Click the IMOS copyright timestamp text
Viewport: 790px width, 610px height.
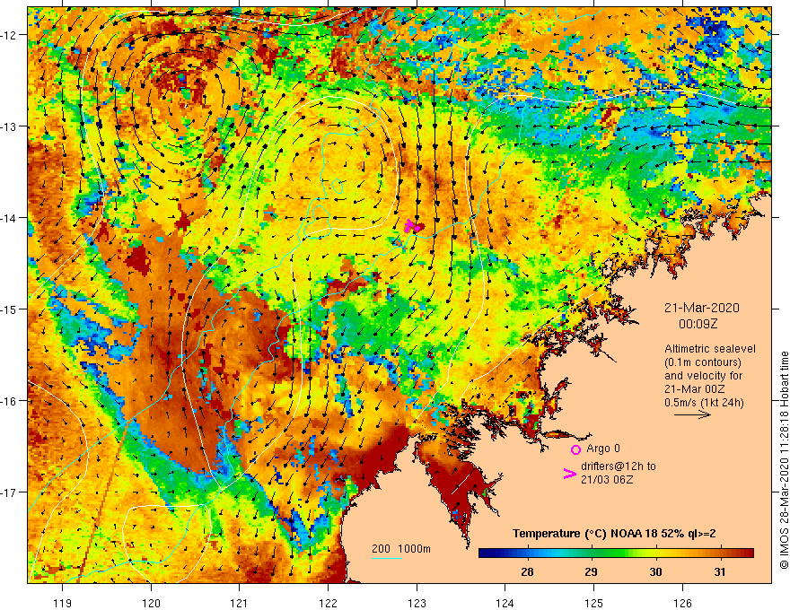pyautogui.click(x=784, y=461)
